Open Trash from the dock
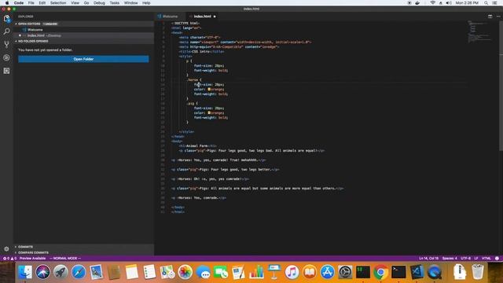503x283 pixels. point(478,272)
